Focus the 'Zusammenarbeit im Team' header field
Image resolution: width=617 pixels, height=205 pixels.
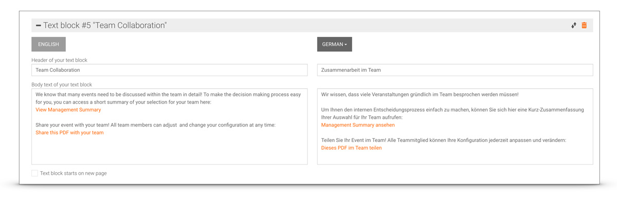coord(455,70)
